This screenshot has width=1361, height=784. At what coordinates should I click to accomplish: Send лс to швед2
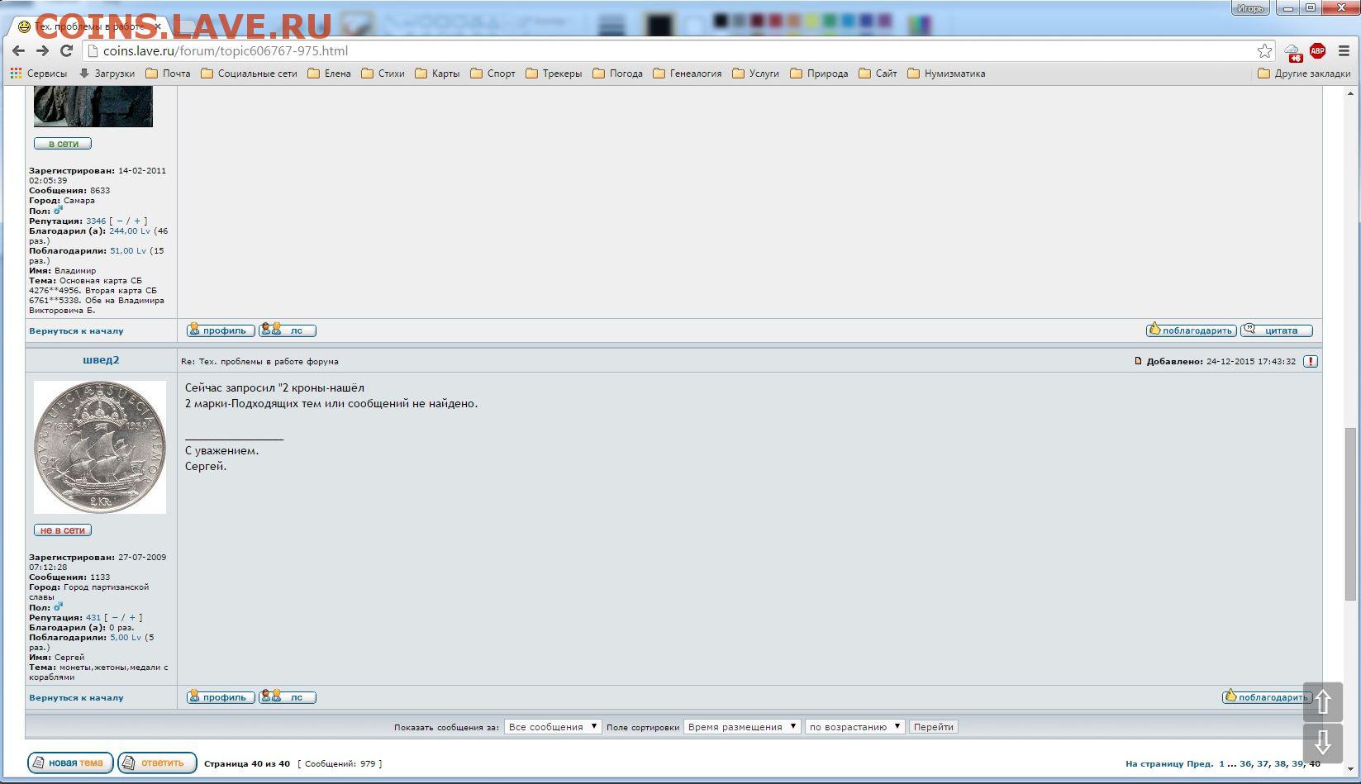pyautogui.click(x=287, y=697)
